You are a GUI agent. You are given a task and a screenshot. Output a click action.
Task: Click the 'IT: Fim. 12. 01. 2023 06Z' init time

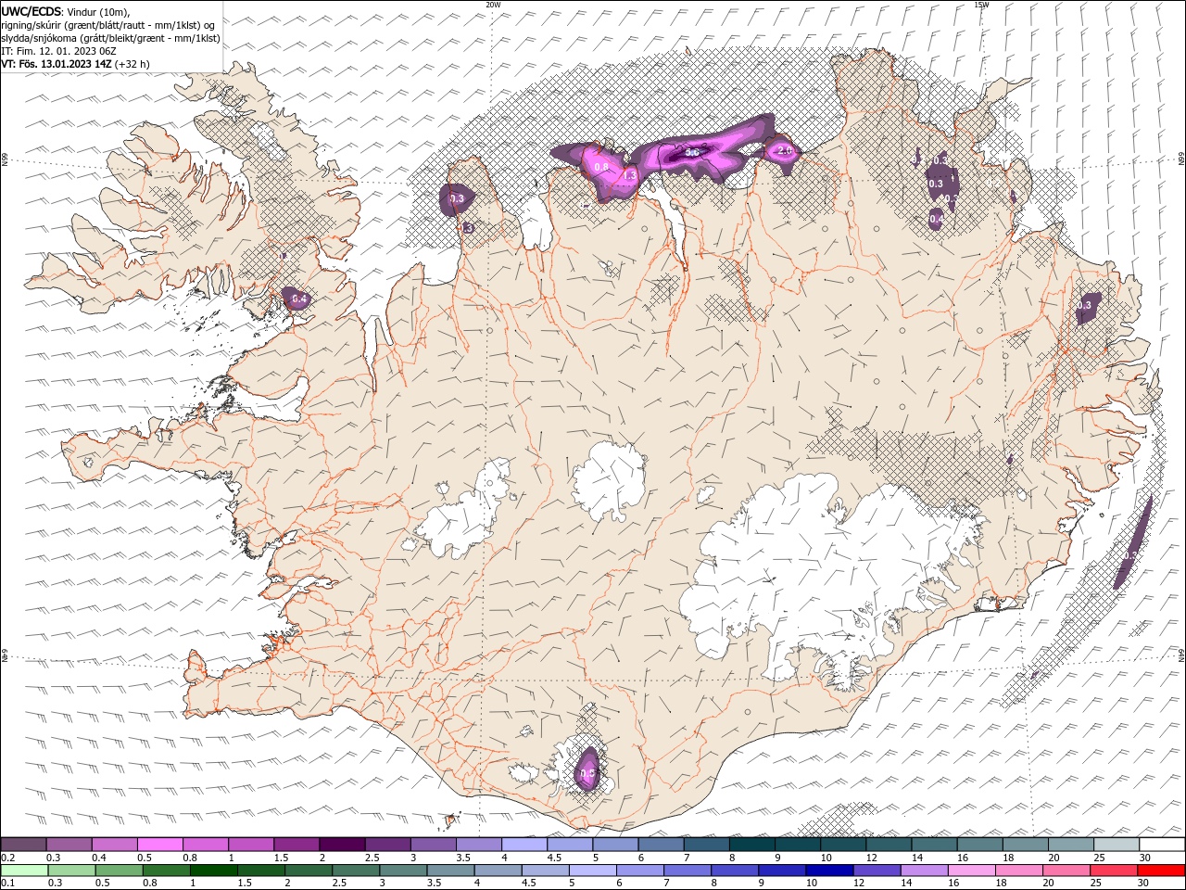click(57, 51)
